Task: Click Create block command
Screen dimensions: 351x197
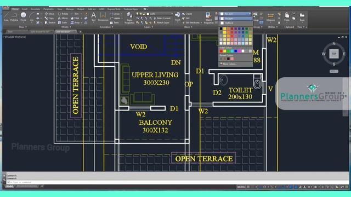Action: (187, 14)
